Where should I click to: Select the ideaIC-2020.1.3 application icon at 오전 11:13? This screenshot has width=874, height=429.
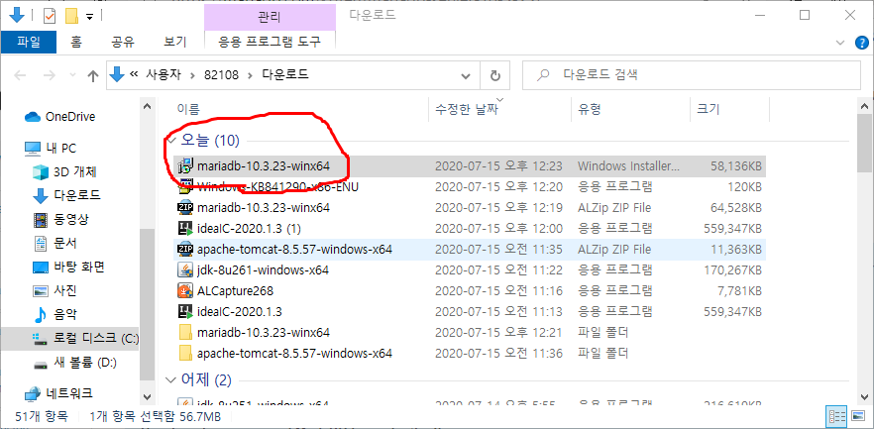184,311
